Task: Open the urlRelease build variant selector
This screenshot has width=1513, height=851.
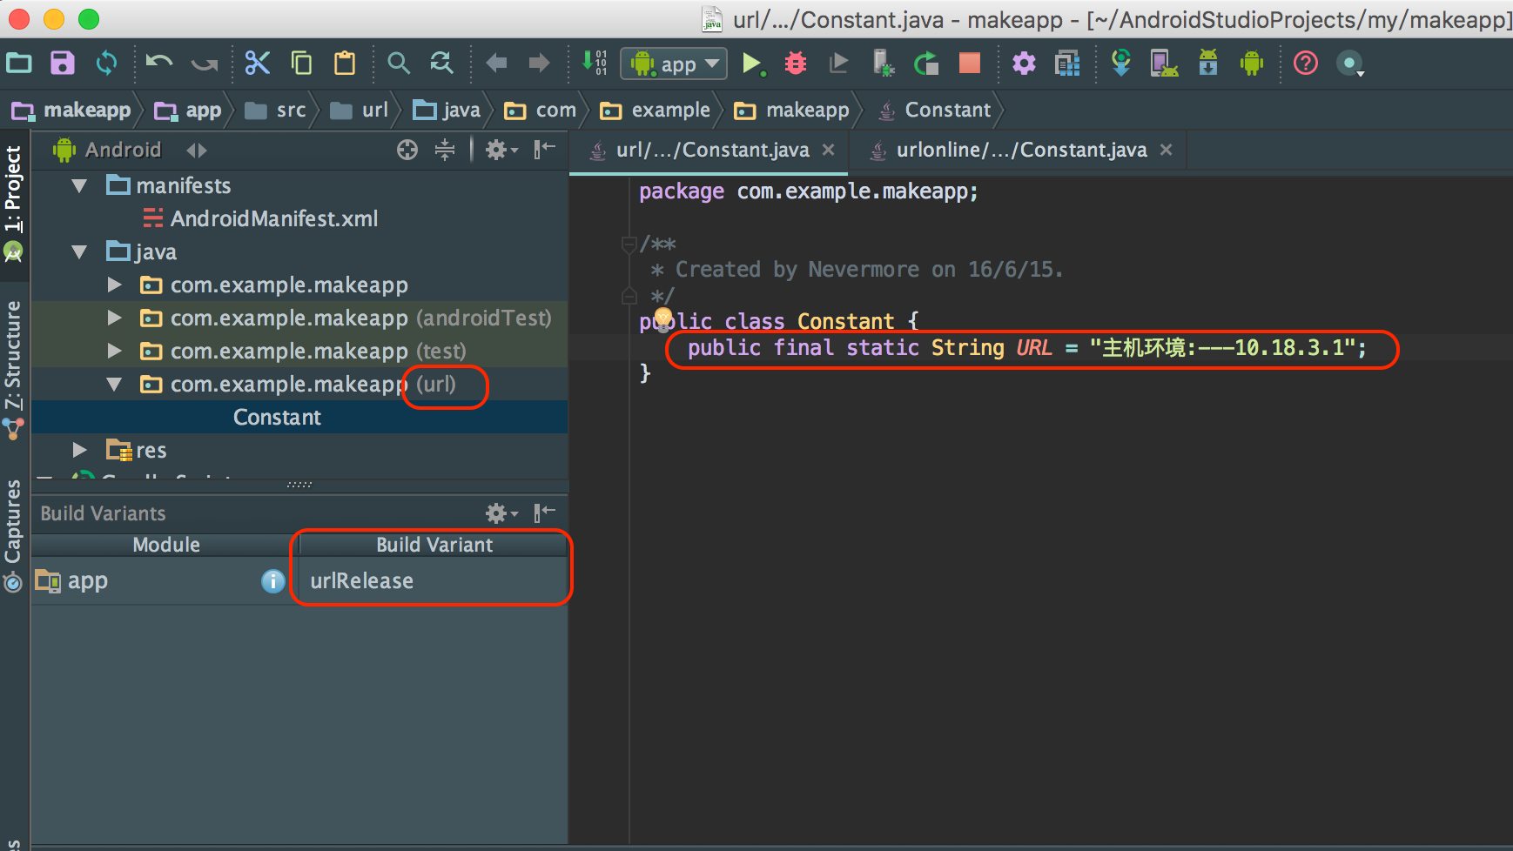Action: [x=434, y=580]
